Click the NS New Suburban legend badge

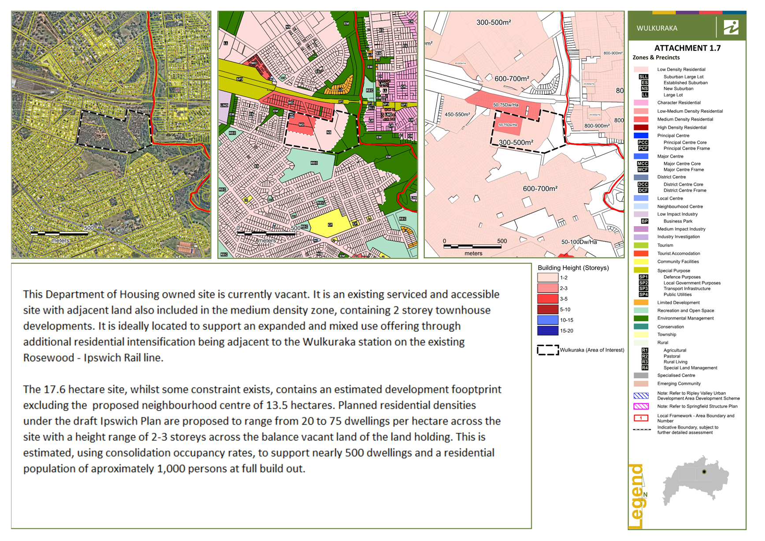tap(644, 89)
